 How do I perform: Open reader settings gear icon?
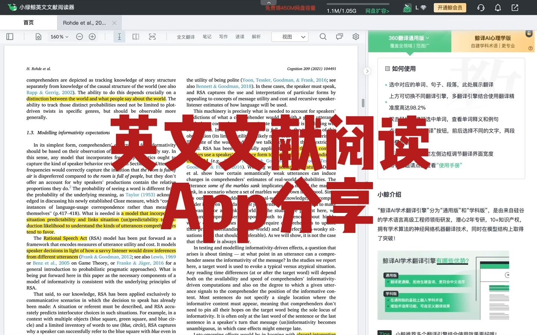(356, 36)
